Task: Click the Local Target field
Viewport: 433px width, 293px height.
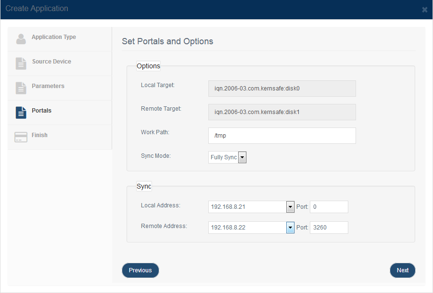Action: (x=282, y=89)
